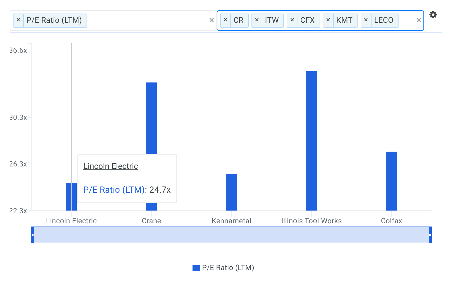Screen dimensions: 451x282
Task: Open the Lincoln Electric tooltip link
Action: (111, 166)
